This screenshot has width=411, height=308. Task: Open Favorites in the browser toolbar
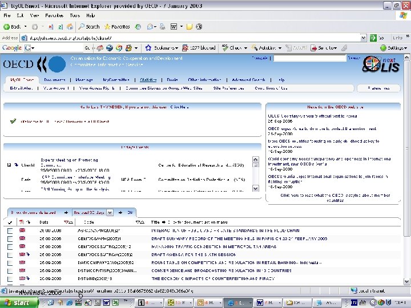tap(116, 26)
